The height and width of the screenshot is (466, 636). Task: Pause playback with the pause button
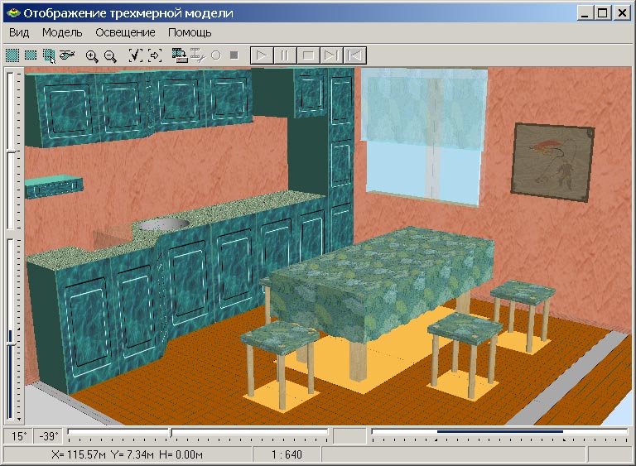[285, 55]
